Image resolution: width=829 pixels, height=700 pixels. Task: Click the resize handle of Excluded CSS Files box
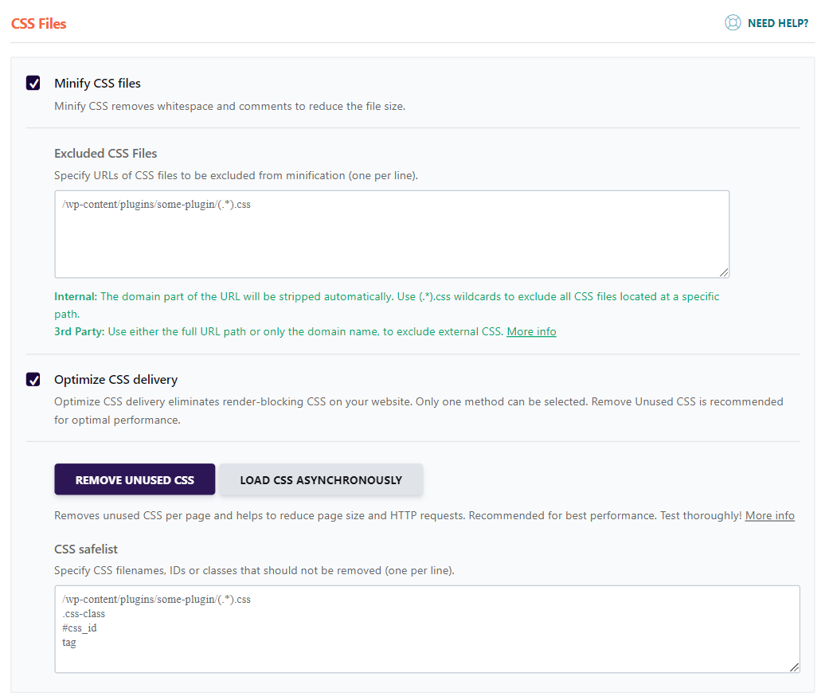click(x=725, y=273)
